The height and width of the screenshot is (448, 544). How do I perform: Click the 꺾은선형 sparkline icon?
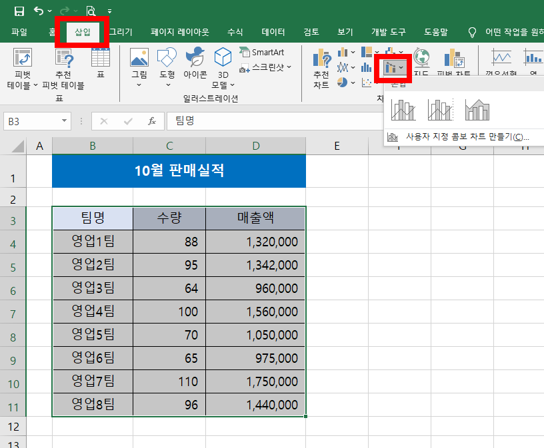501,57
